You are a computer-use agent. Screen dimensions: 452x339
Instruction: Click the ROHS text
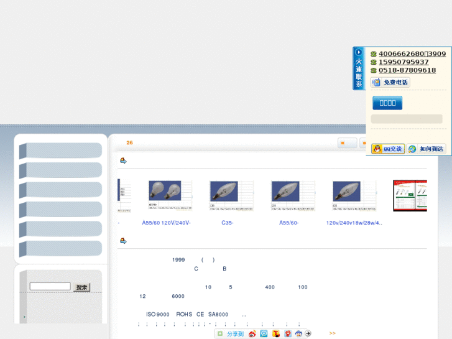point(184,315)
